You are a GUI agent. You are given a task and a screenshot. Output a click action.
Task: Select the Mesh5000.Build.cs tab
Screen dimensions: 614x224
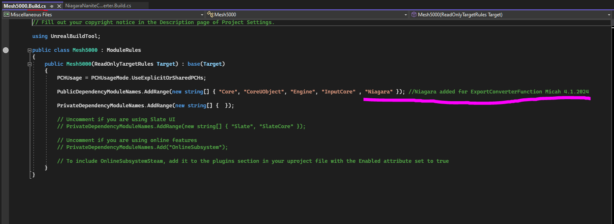point(24,6)
